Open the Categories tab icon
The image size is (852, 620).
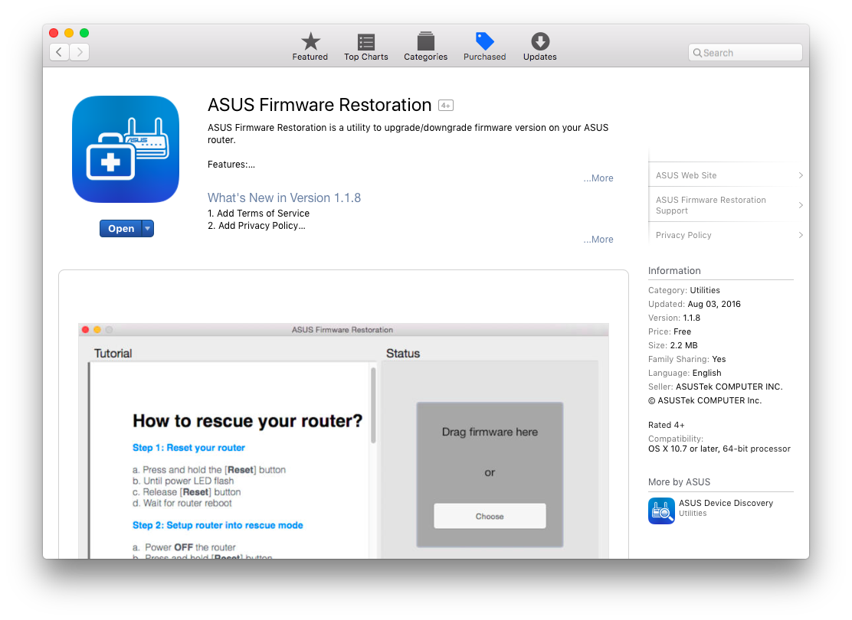425,41
